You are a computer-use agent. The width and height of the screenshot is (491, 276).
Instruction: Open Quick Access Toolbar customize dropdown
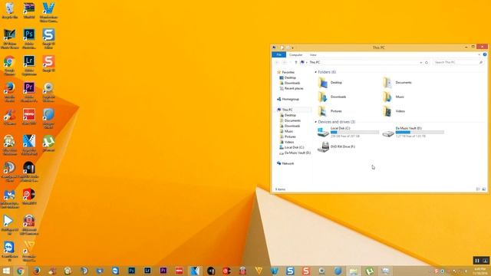(x=293, y=48)
